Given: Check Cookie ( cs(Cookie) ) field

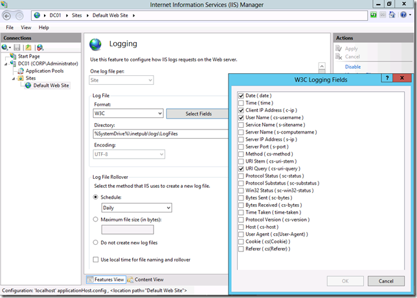Looking at the screenshot, I should tap(241, 242).
